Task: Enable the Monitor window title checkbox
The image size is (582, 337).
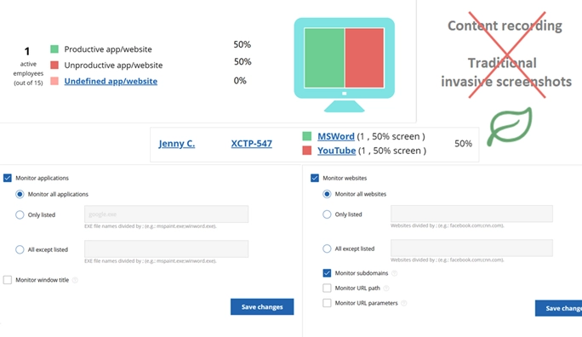Action: point(8,280)
